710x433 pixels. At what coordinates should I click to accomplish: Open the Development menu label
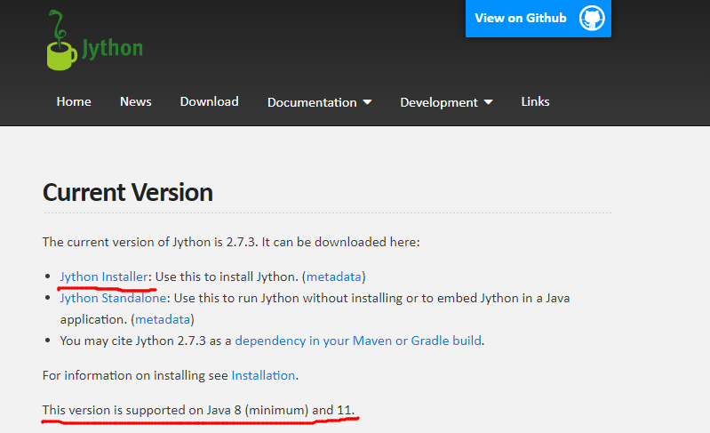coord(439,102)
